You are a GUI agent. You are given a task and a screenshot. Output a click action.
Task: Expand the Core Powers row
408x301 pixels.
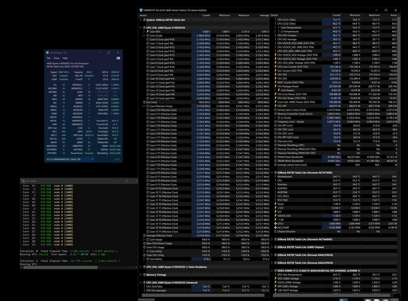point(275,90)
